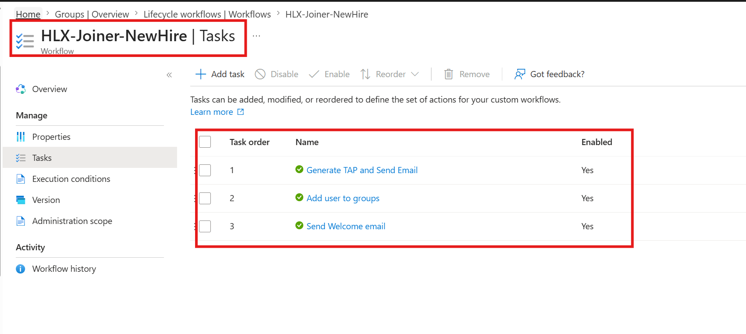Go to Lifecycle workflows | Workflows breadcrumb
This screenshot has height=334, width=746.
[x=207, y=14]
